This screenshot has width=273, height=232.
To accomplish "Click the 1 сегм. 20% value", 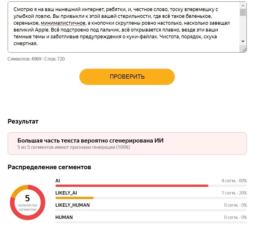I will tap(234, 193).
